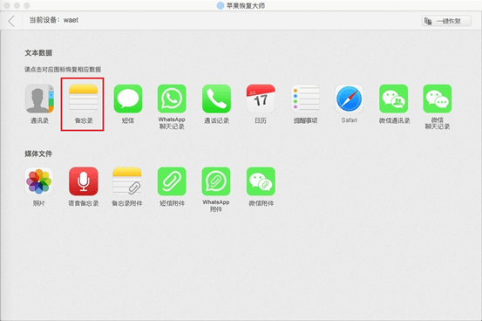The height and width of the screenshot is (321, 482).
Task: Open the 通话记录 call history icon
Action: [x=216, y=99]
